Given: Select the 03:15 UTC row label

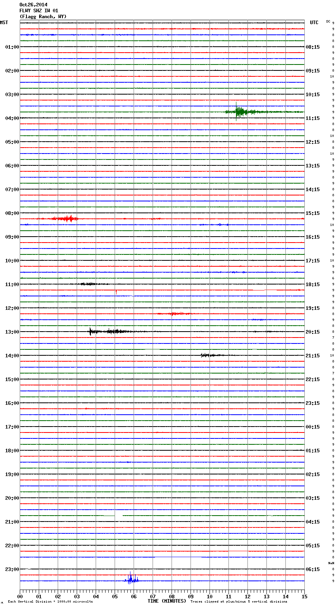Looking at the screenshot, I should (x=313, y=498).
